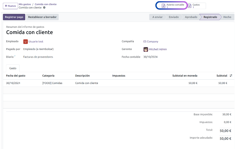This screenshot has height=149, width=235.
Task: Click Restablecer a borrador button
Action: tap(42, 17)
